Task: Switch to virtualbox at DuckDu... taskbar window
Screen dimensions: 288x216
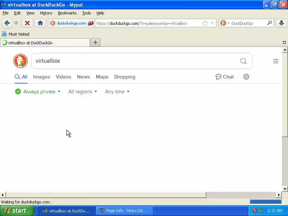Action: click(67, 211)
